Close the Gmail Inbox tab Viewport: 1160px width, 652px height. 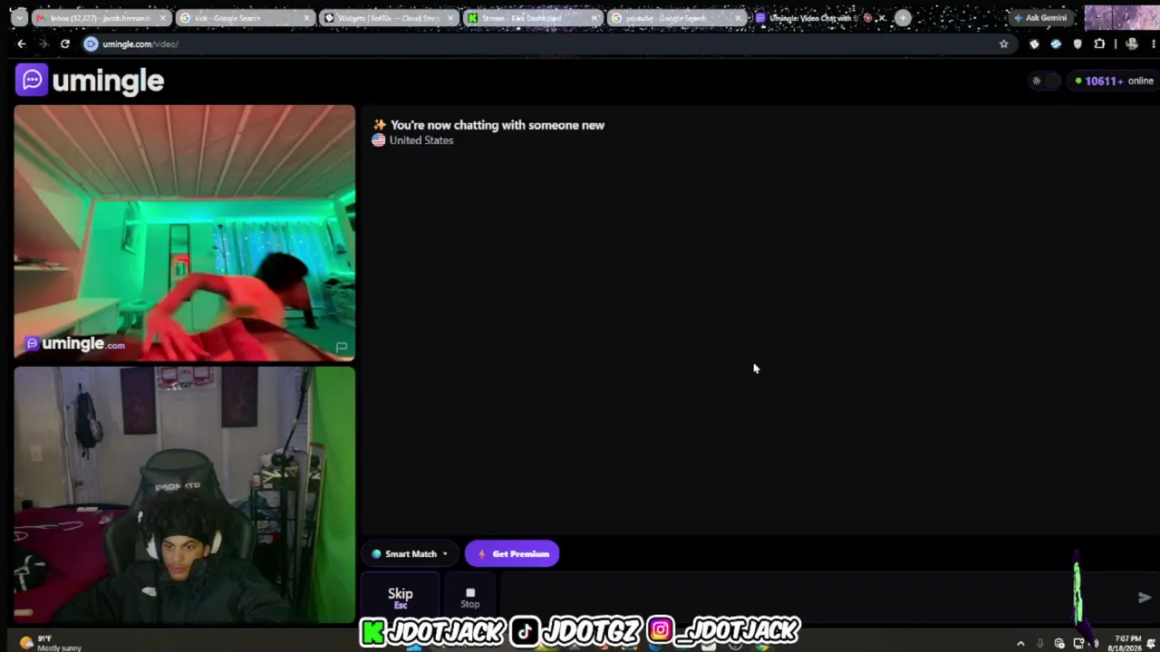pyautogui.click(x=163, y=18)
